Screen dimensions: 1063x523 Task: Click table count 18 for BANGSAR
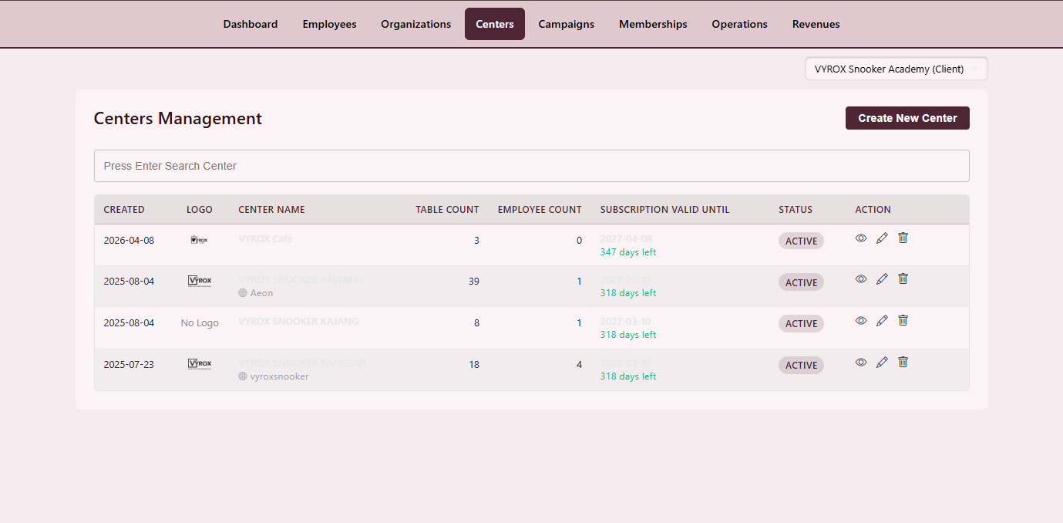point(474,364)
